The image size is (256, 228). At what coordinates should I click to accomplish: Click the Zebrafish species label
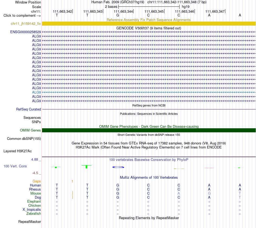34,214
